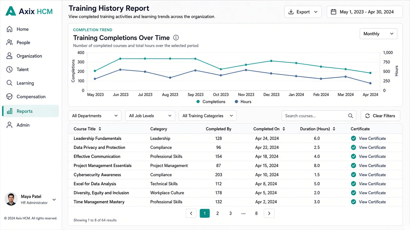410x230 pixels.
Task: Select Compensation in the sidebar
Action: click(30, 96)
